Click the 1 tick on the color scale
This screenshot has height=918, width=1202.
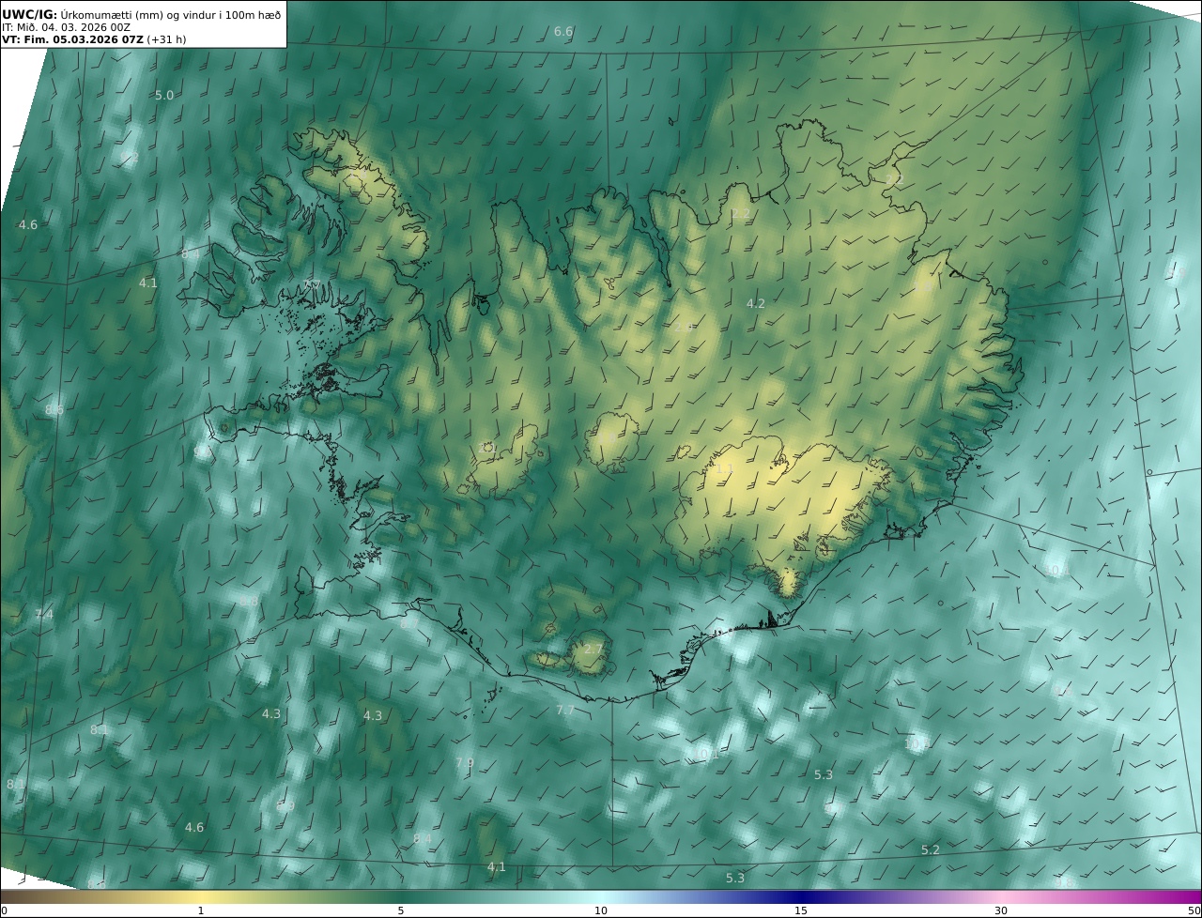[201, 910]
